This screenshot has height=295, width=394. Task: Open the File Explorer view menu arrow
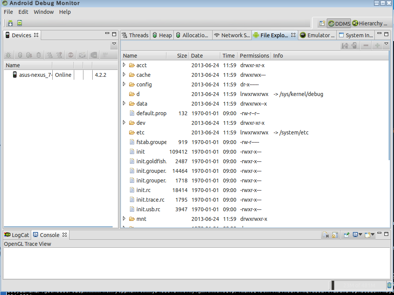coord(386,44)
